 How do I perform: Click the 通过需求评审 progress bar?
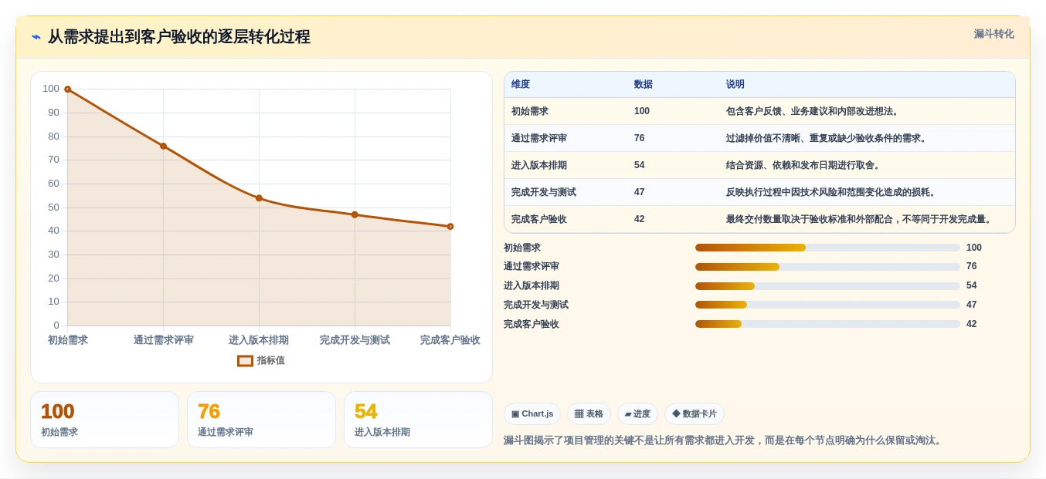[827, 267]
